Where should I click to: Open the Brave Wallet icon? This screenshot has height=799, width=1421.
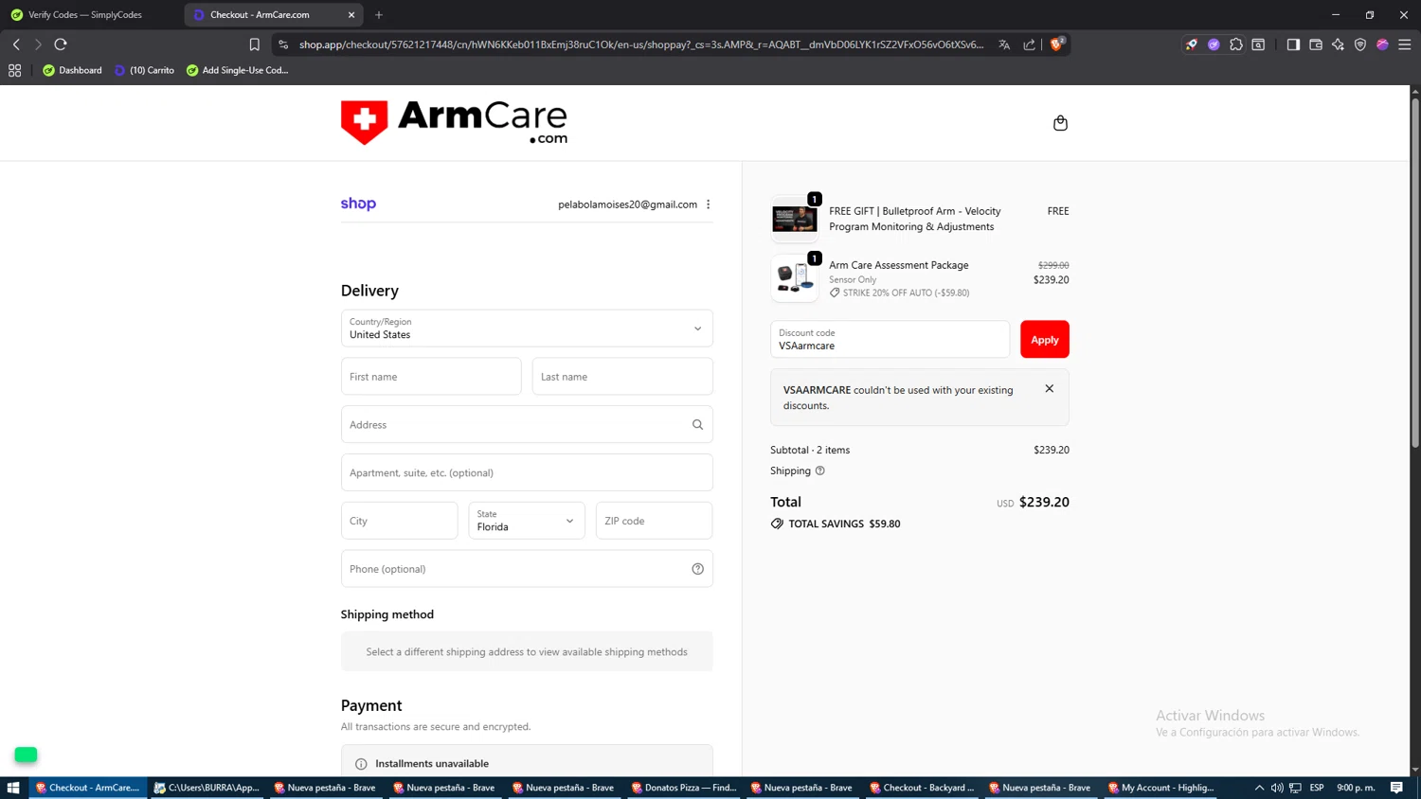(1316, 44)
